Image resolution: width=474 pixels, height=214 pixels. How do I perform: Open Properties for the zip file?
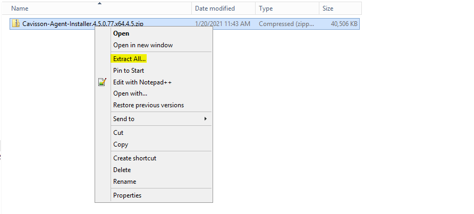click(127, 195)
